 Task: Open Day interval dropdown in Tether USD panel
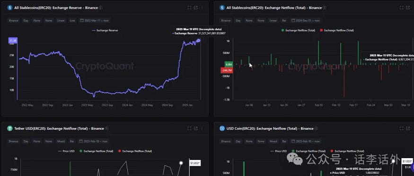click(26, 141)
